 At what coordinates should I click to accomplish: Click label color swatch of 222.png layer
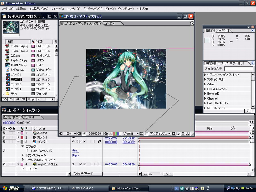point(22,133)
